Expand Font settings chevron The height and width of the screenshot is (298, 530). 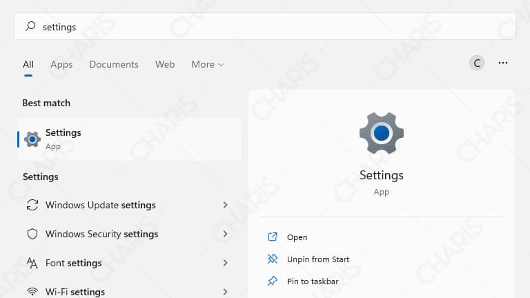pyautogui.click(x=226, y=263)
